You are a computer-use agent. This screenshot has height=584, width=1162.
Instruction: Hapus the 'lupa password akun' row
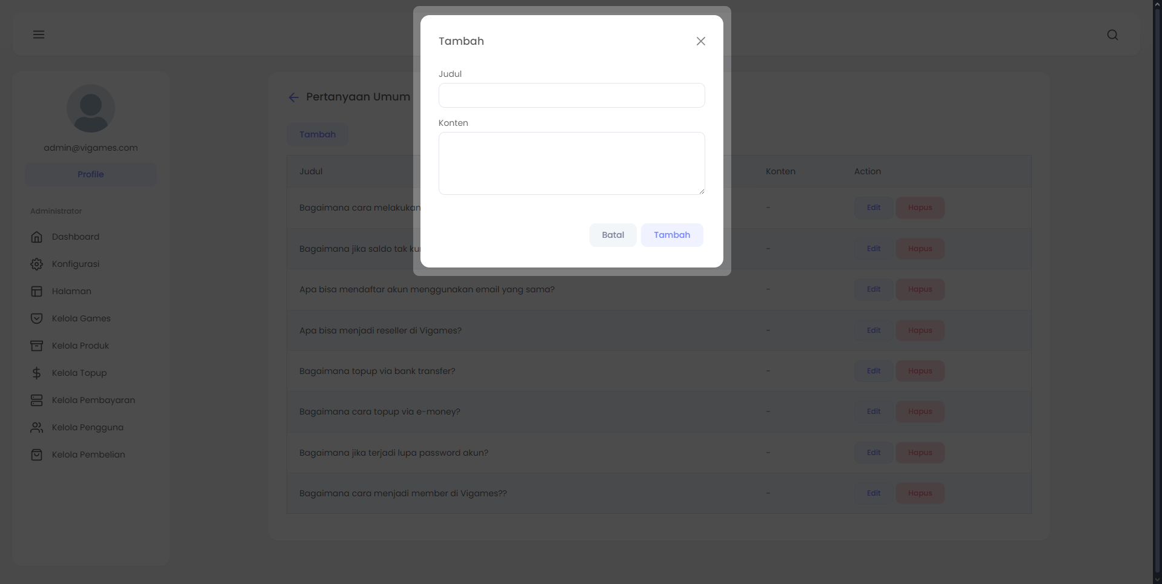[x=920, y=453]
